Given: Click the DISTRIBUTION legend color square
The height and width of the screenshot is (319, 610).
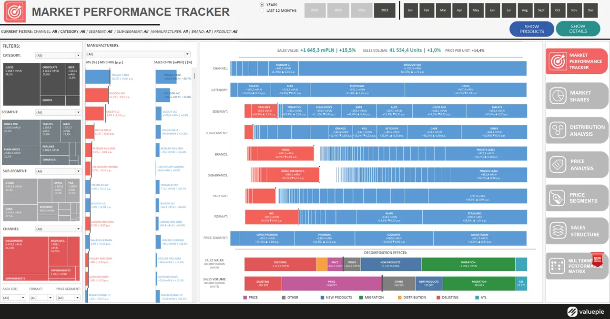Looking at the screenshot, I should 399,298.
